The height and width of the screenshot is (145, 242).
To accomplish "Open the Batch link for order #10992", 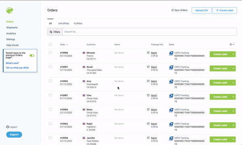I will (154, 81).
